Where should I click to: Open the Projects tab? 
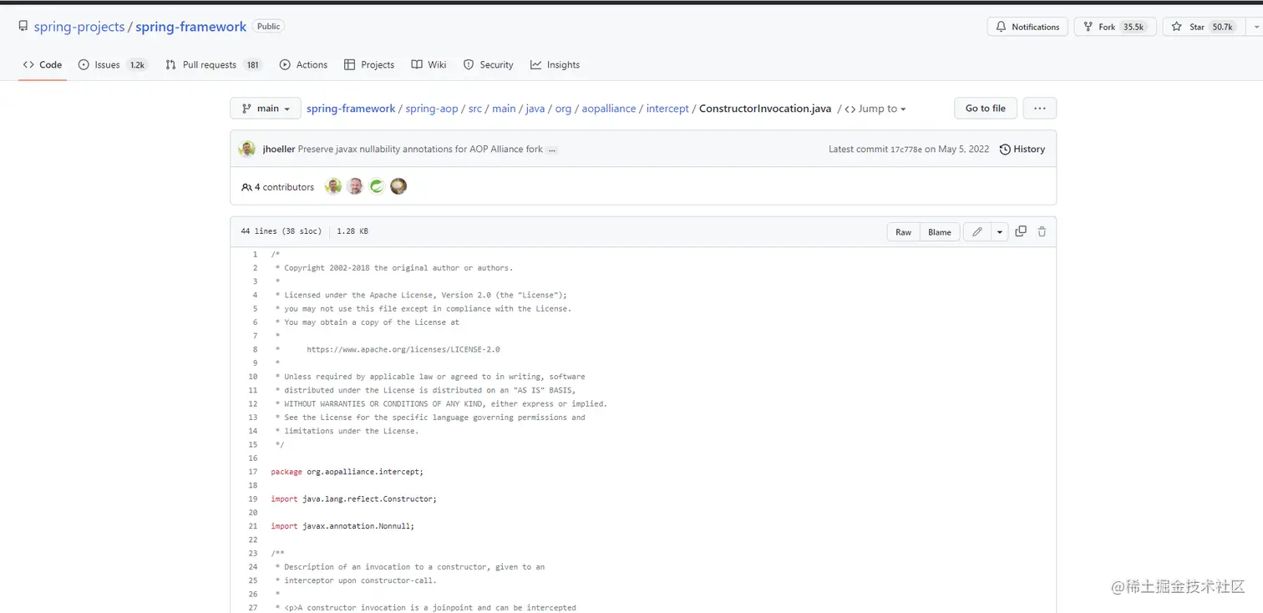(x=369, y=64)
